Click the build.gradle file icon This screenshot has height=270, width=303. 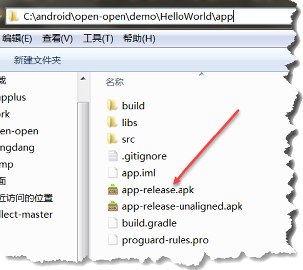click(x=113, y=223)
